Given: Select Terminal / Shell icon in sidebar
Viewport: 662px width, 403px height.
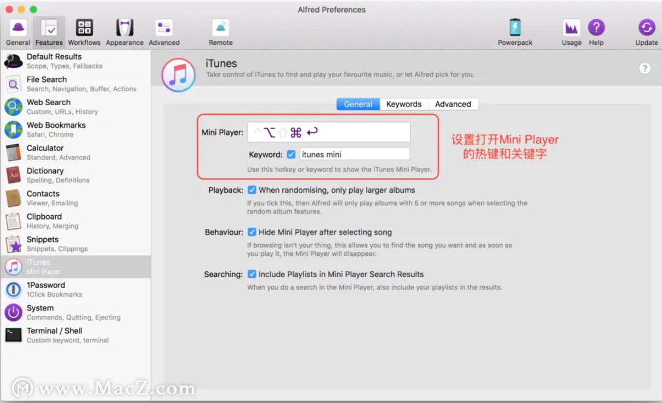Looking at the screenshot, I should point(14,335).
